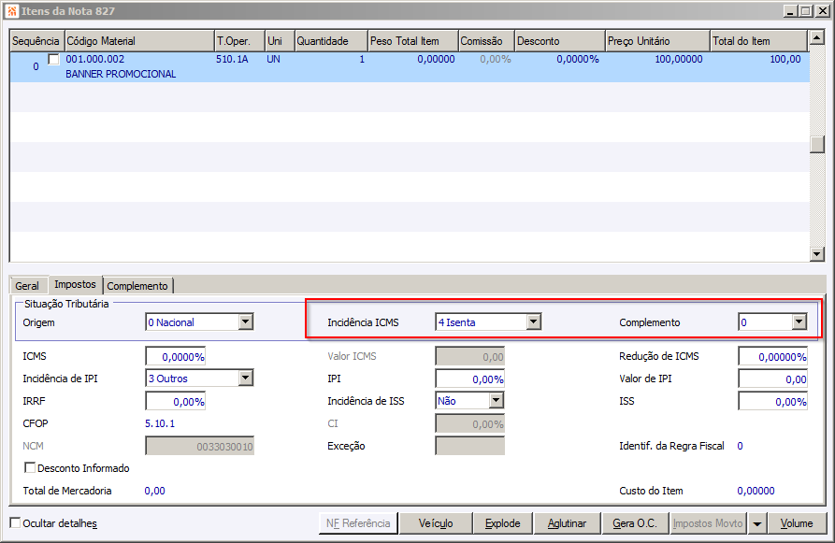Click the Sequência column header
835x543 pixels.
tap(36, 41)
